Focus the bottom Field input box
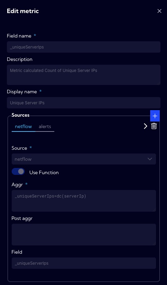The width and height of the screenshot is (167, 285). pos(84,263)
